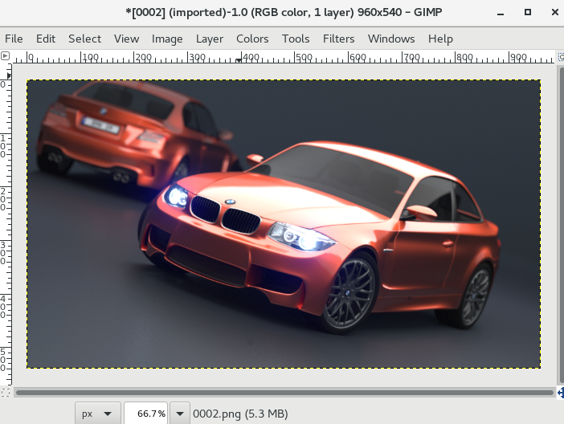Expand the zoom level dropdown arrow
The width and height of the screenshot is (564, 424).
coord(180,414)
